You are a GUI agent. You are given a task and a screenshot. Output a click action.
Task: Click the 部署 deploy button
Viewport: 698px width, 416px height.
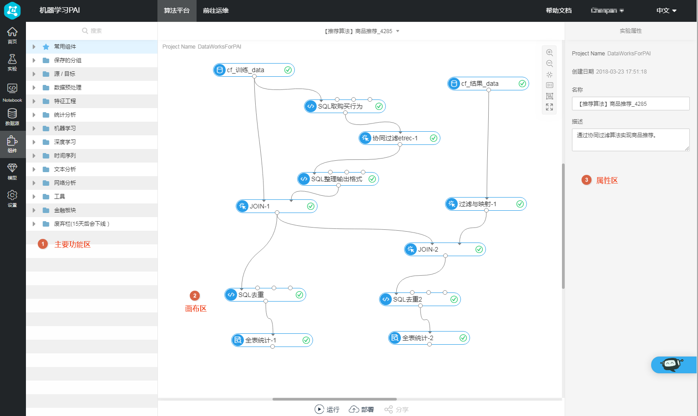click(x=361, y=410)
